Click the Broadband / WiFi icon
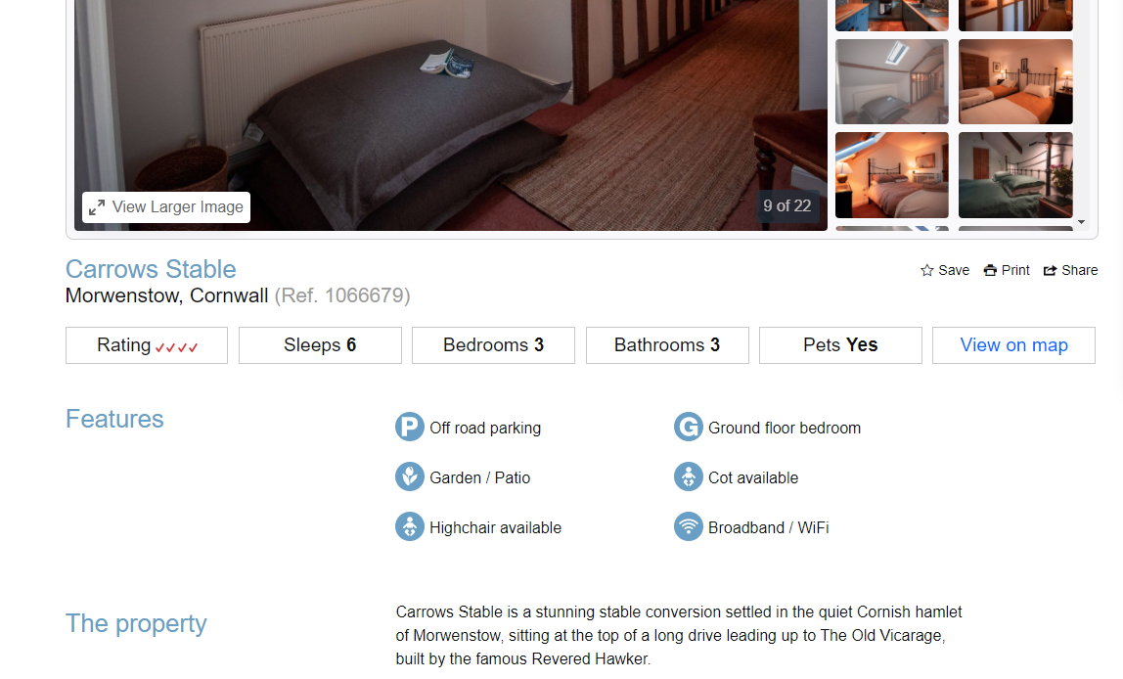1123x679 pixels. click(x=689, y=527)
